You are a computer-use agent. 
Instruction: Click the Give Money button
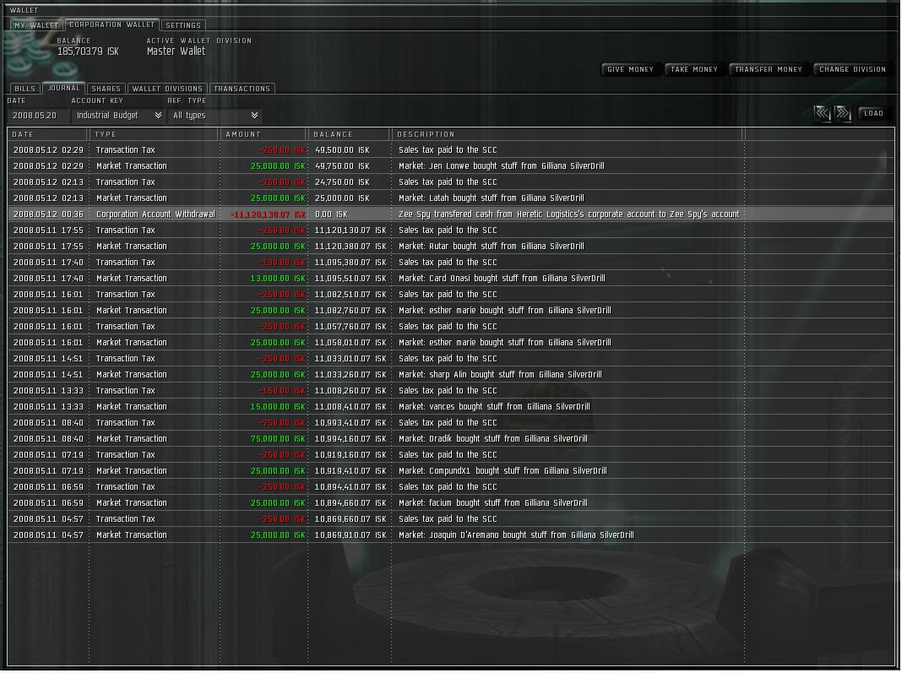631,69
